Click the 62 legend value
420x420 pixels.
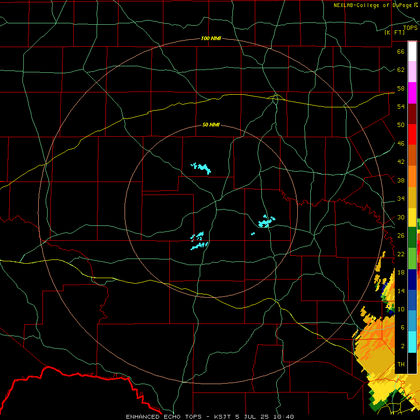(401, 70)
